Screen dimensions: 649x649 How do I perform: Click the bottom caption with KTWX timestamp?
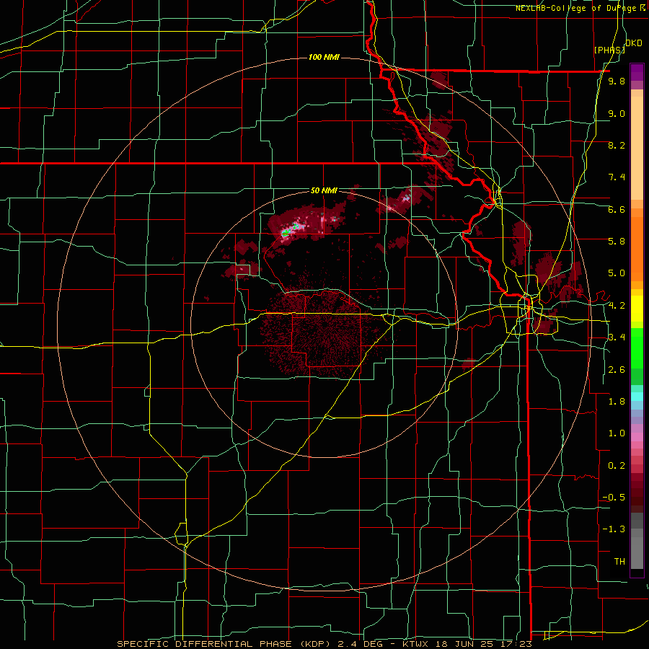click(x=324, y=644)
